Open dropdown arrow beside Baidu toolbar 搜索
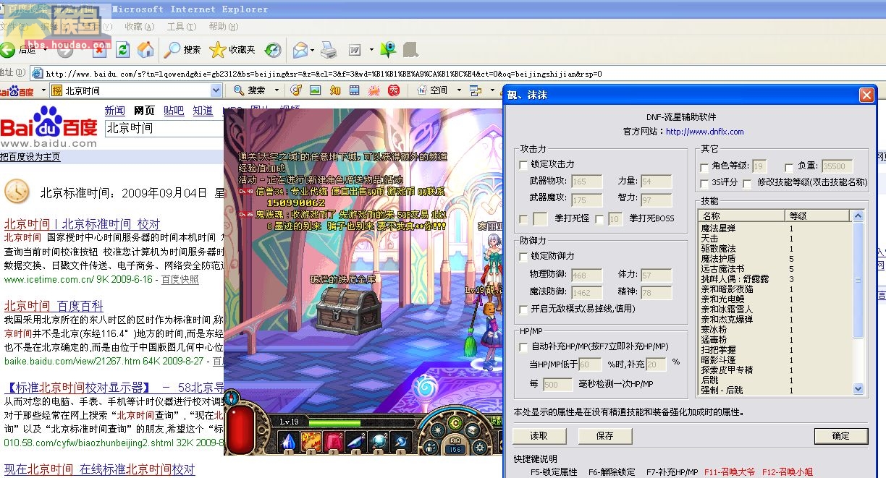 coord(278,90)
